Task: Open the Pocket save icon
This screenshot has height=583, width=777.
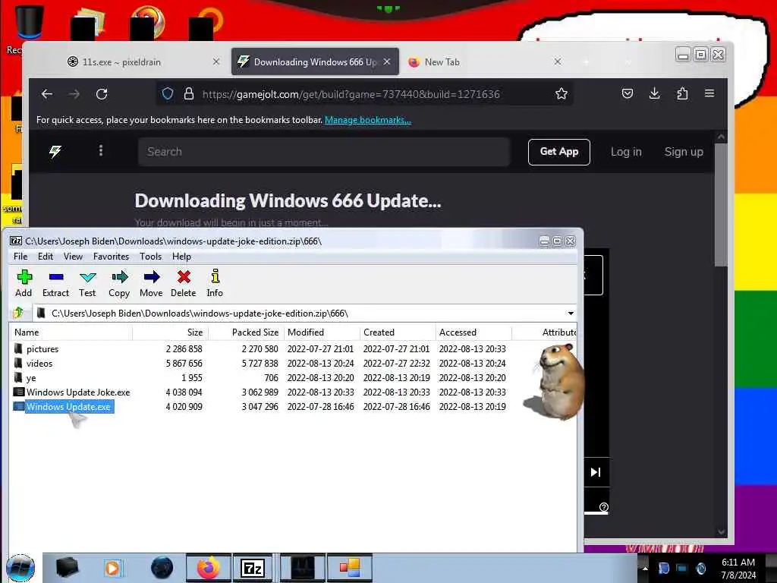Action: (628, 93)
